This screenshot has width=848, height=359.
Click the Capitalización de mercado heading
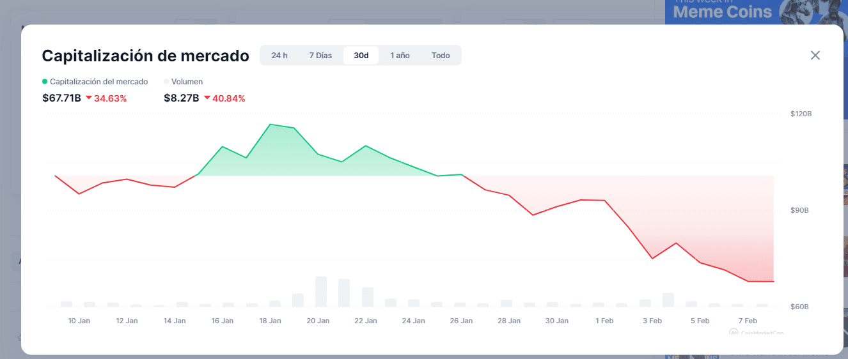click(145, 56)
